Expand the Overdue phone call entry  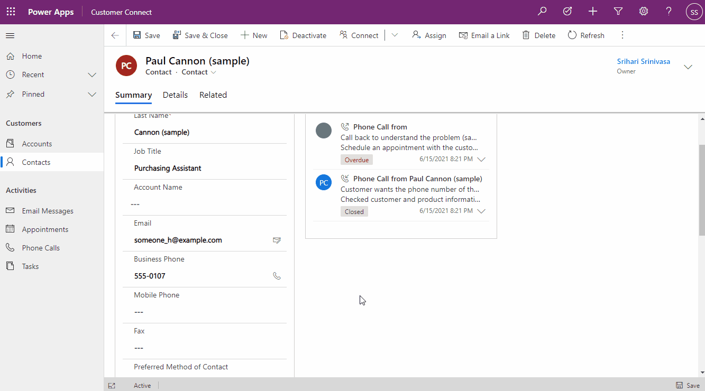[481, 160]
